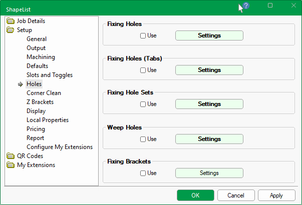The height and width of the screenshot is (205, 302).
Task: Open Settings for Fixing Holes (Tabs)
Action: tap(209, 70)
